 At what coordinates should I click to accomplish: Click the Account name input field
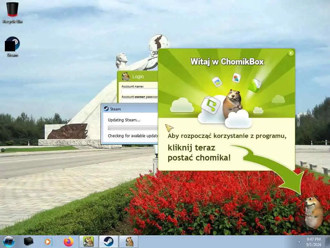point(140,91)
